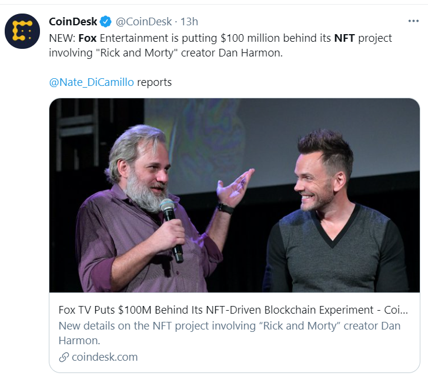Click the Fox TV Puts $100M headline

coord(233,310)
